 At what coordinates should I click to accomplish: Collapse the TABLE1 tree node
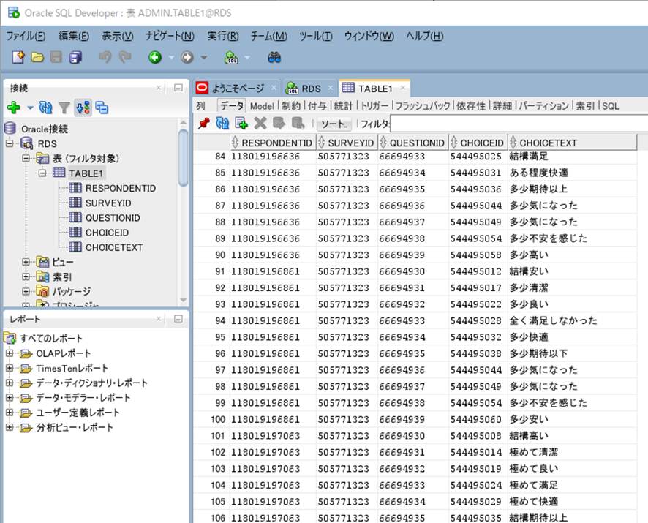click(42, 173)
